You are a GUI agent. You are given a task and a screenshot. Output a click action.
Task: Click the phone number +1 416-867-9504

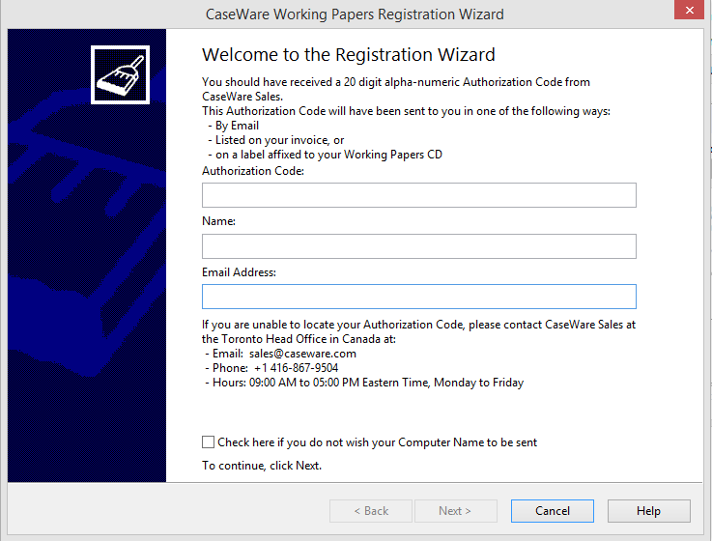coord(296,368)
